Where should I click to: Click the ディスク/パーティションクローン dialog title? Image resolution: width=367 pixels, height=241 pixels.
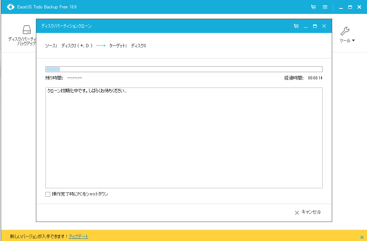click(66, 26)
